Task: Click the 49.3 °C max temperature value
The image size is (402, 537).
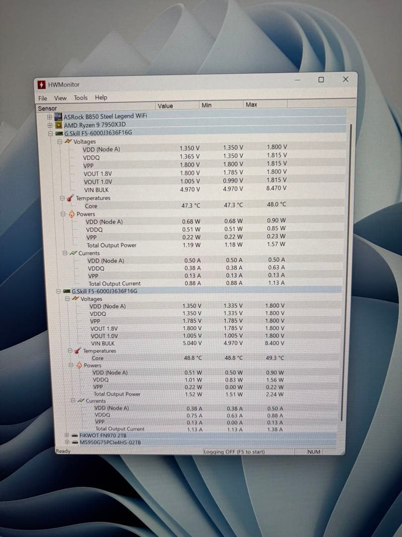Action: (x=275, y=358)
